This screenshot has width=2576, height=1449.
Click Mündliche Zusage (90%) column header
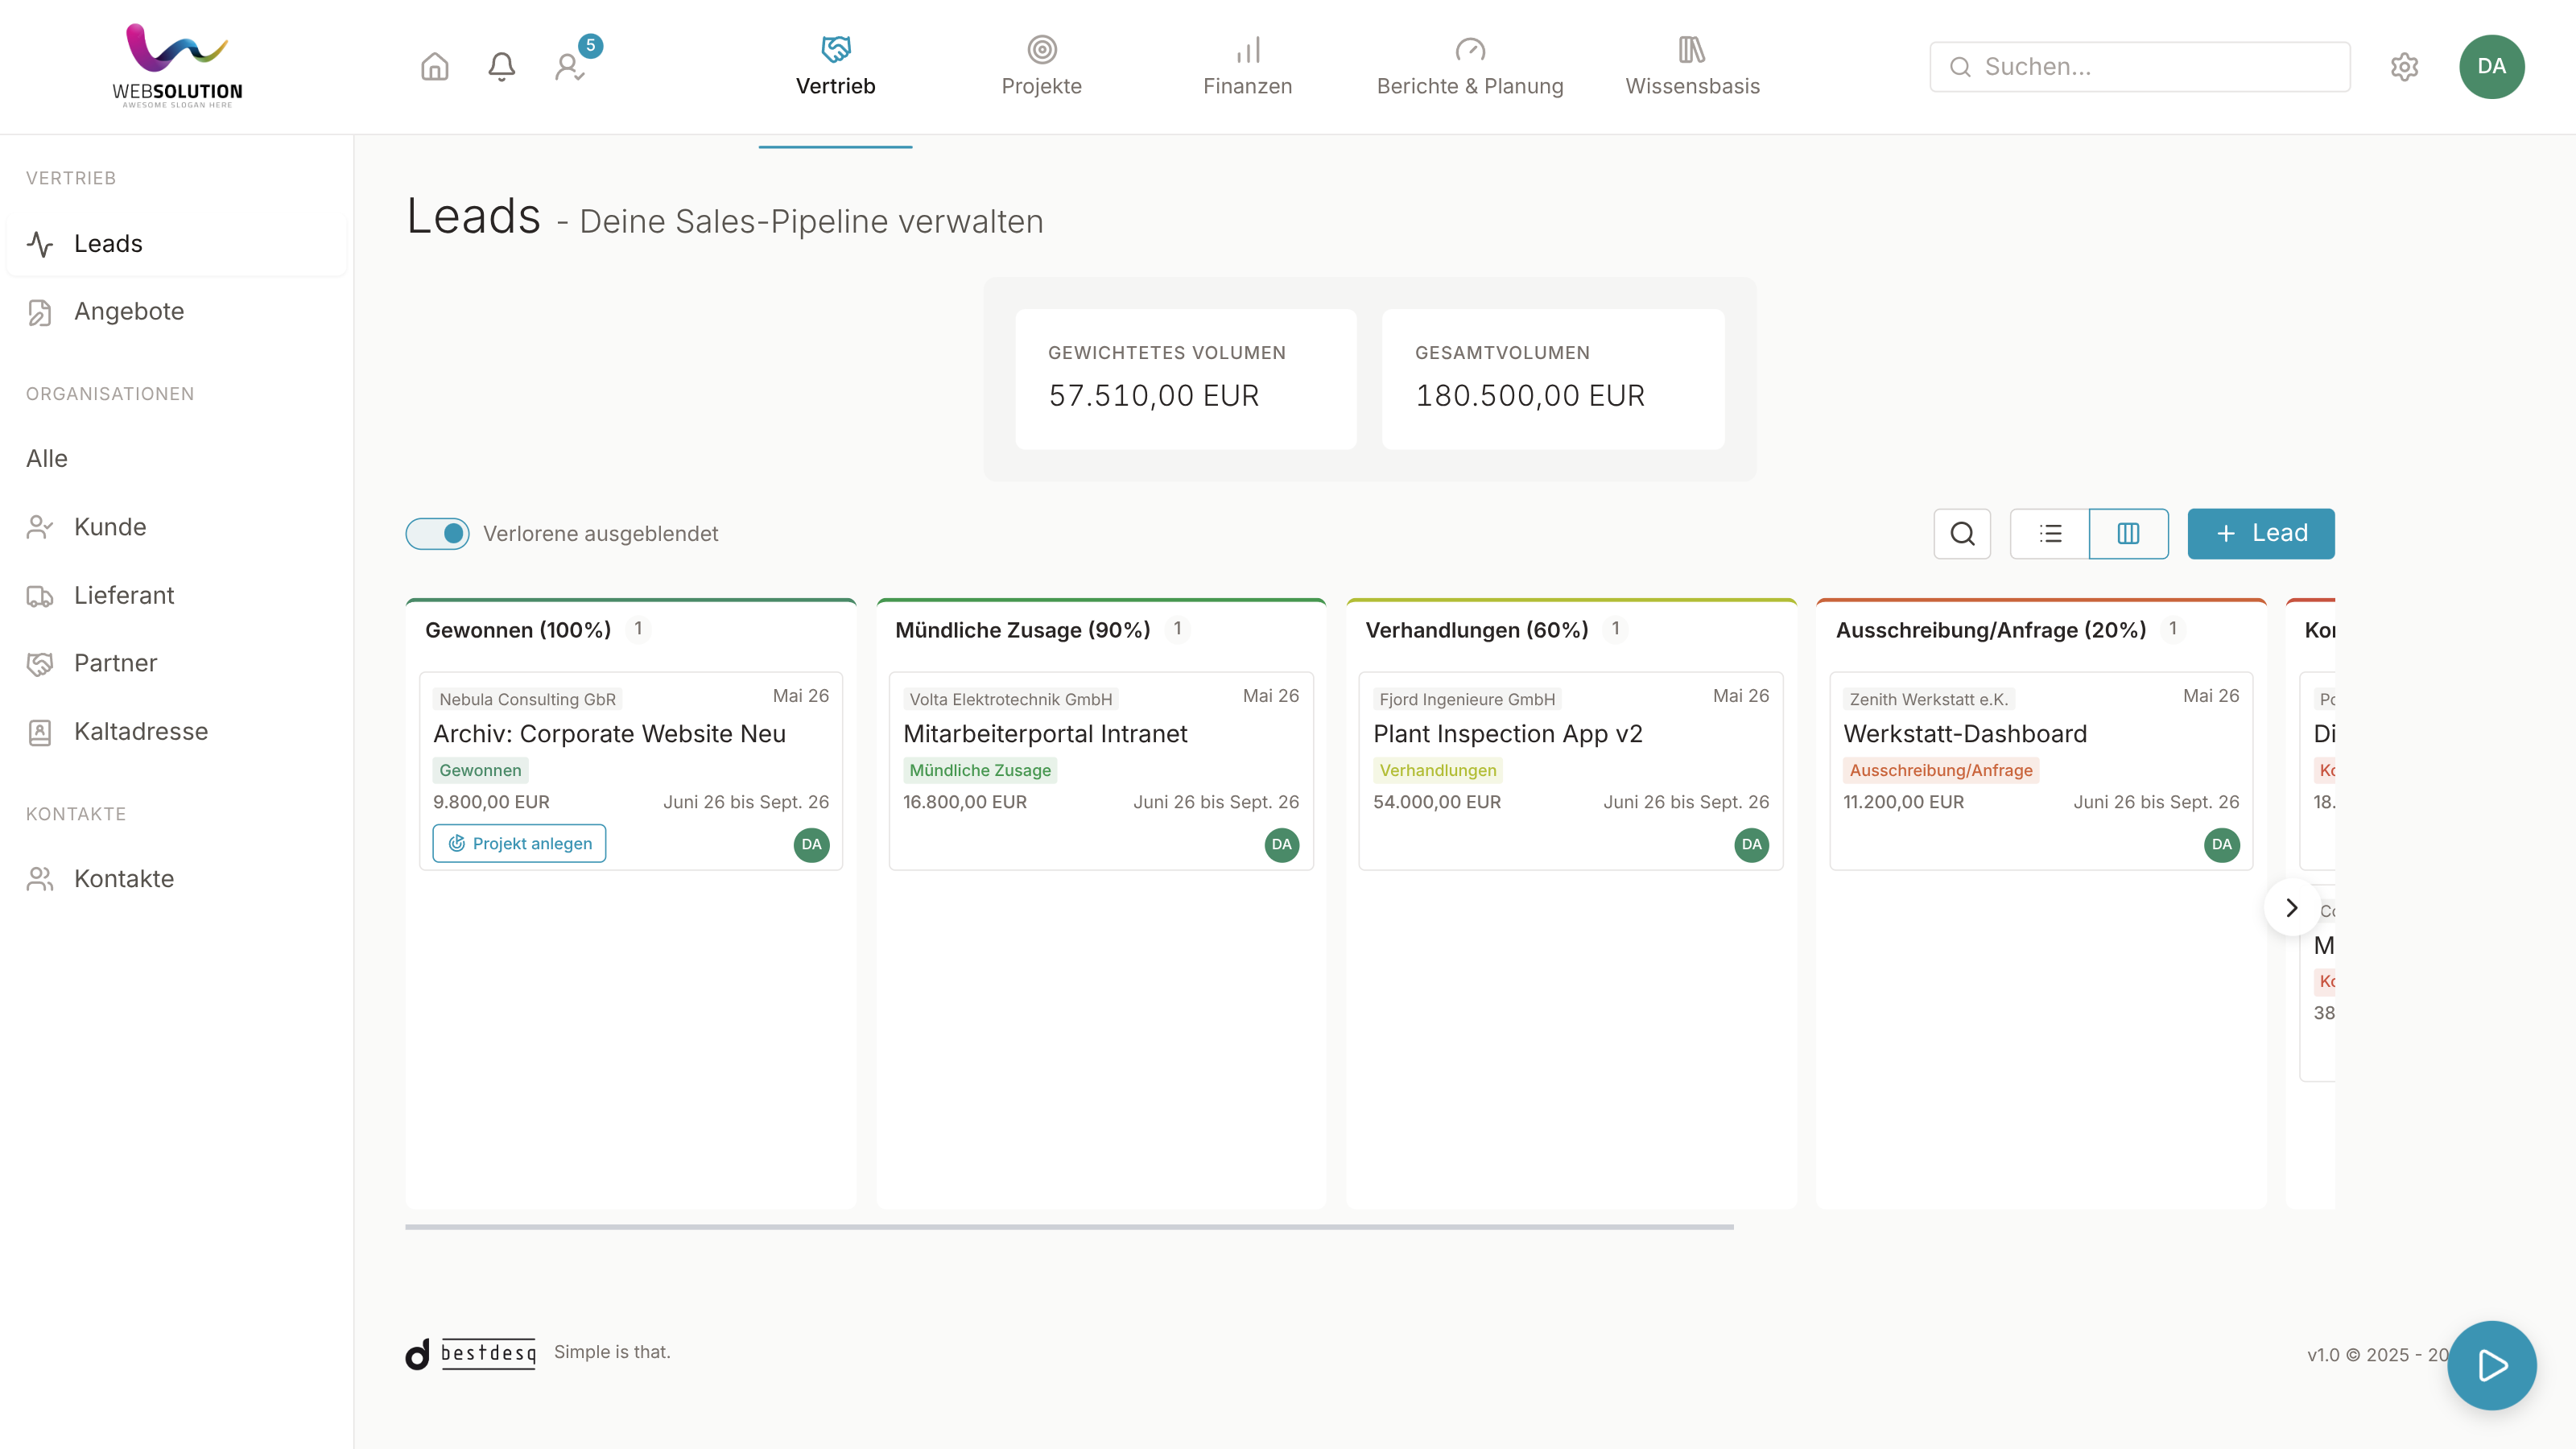click(1022, 630)
